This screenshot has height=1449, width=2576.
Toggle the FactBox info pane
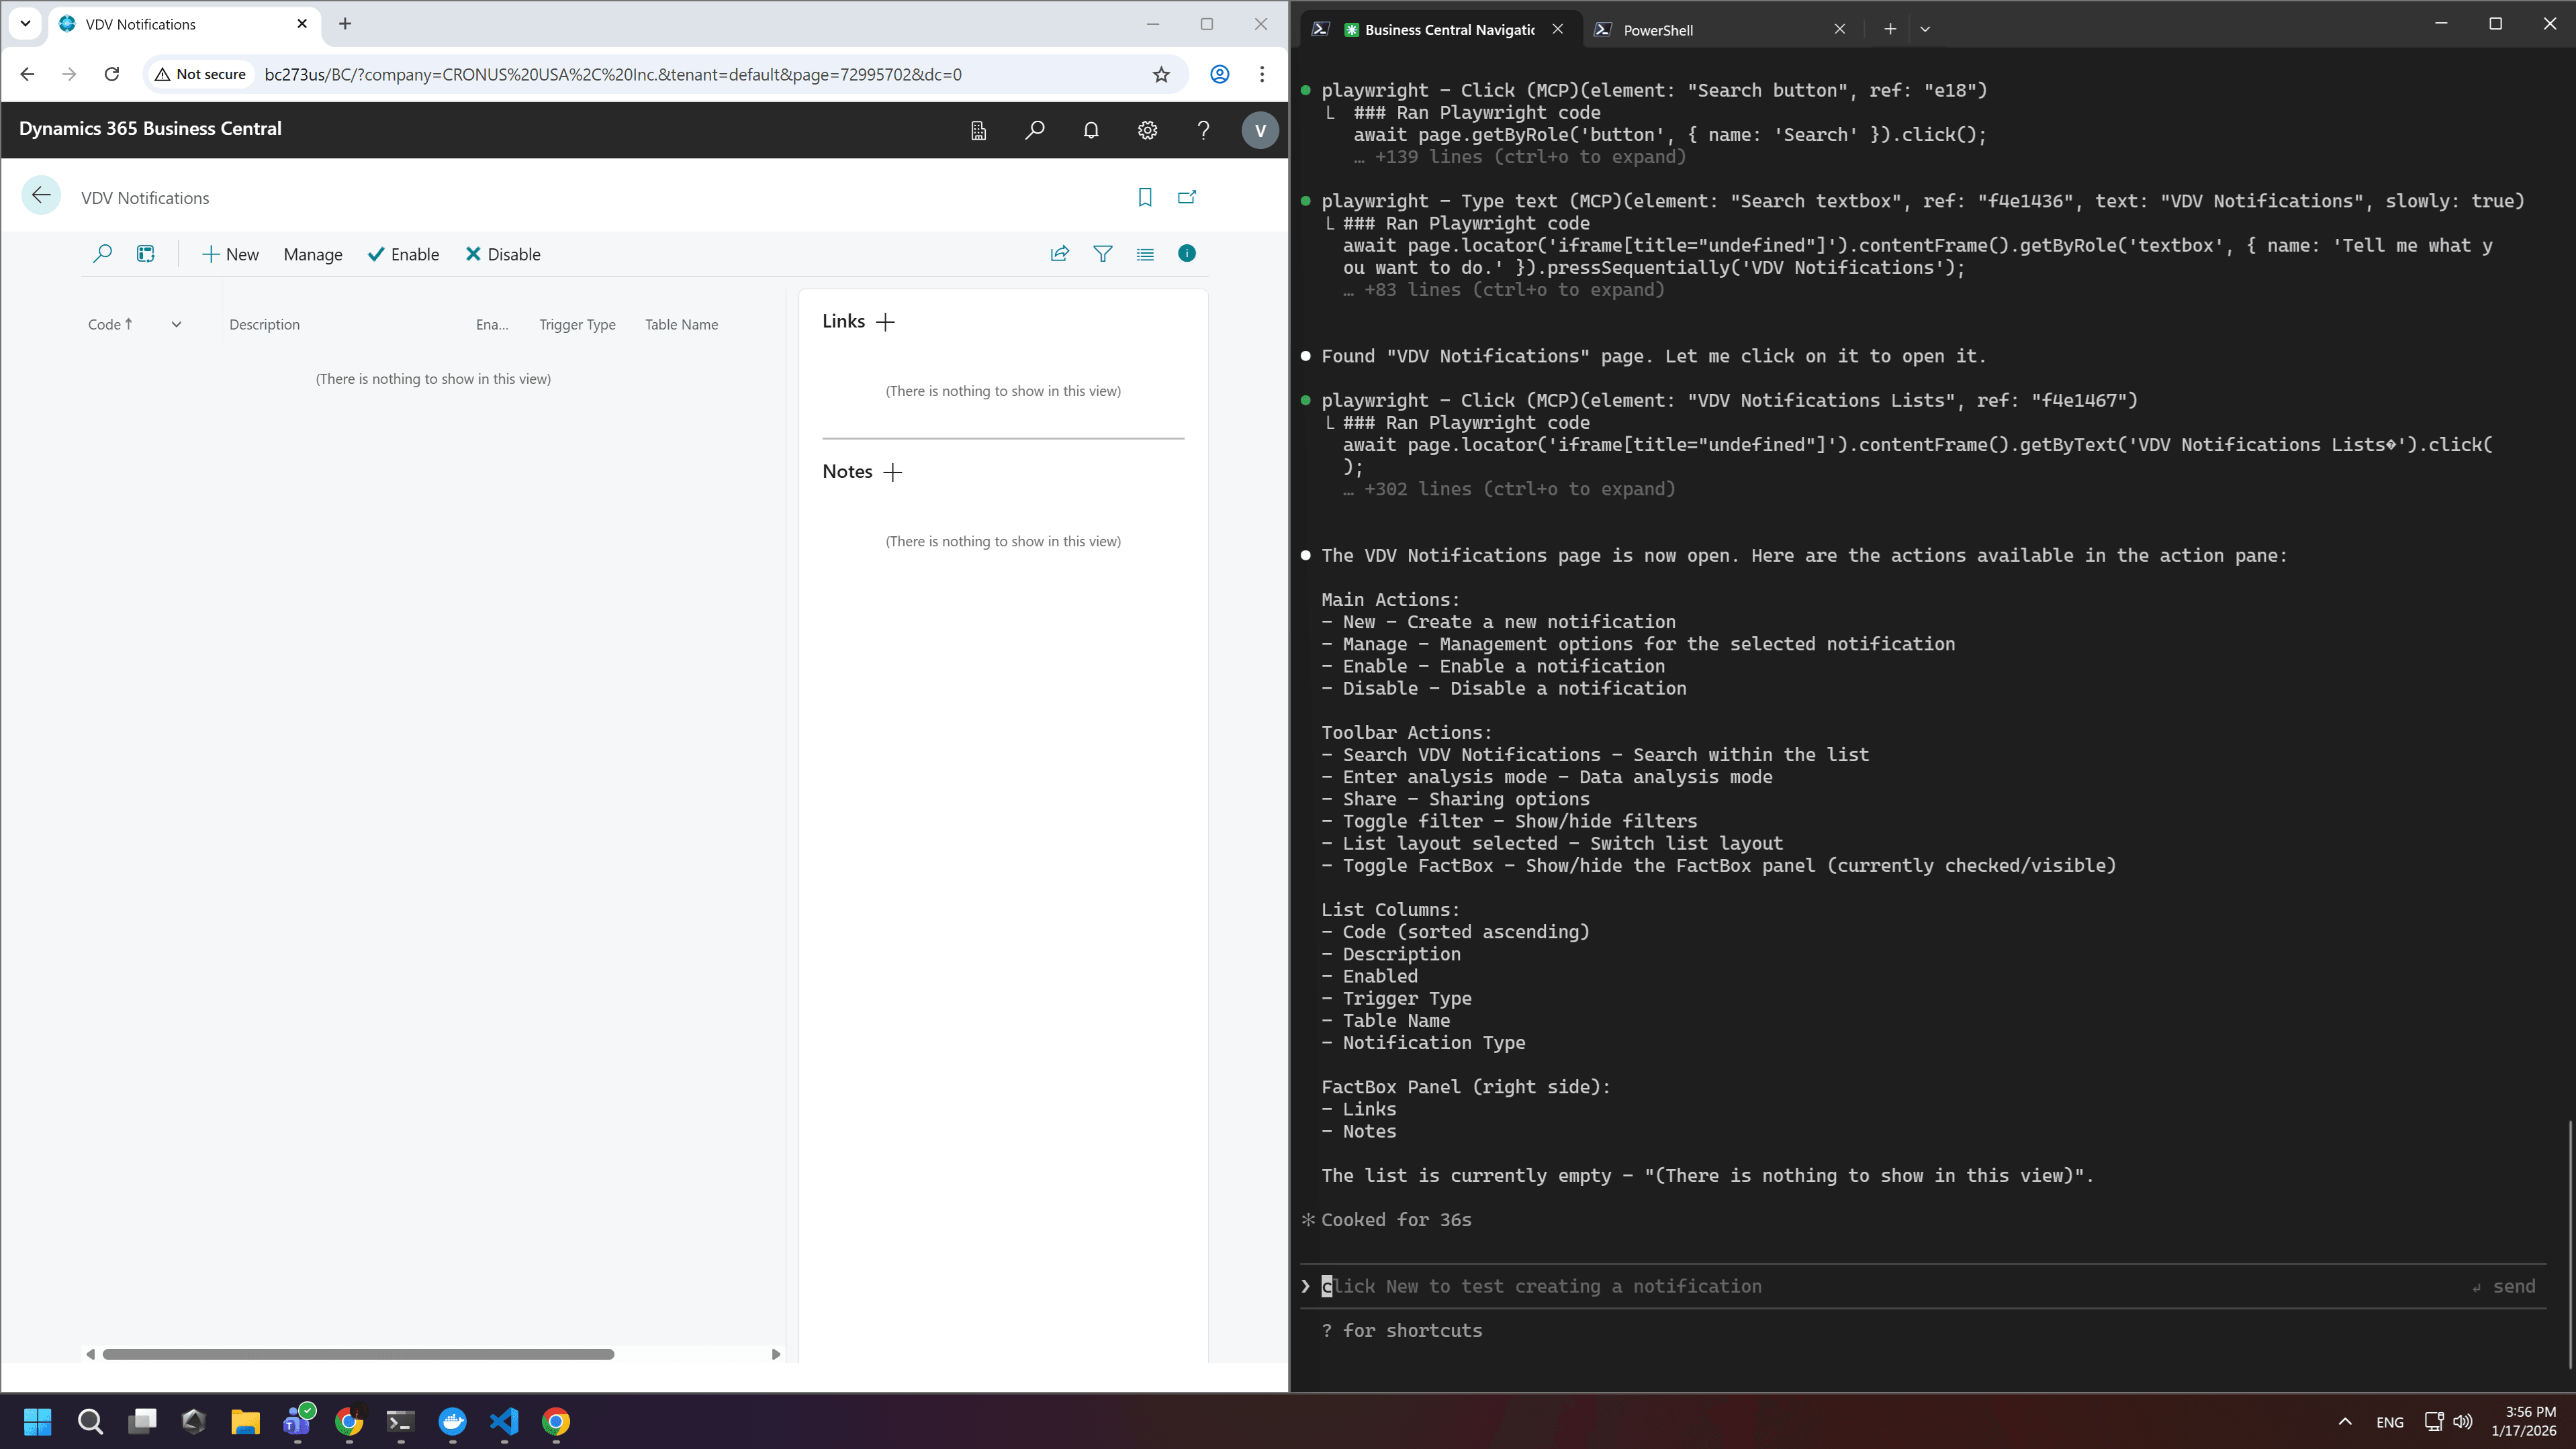coord(1186,254)
